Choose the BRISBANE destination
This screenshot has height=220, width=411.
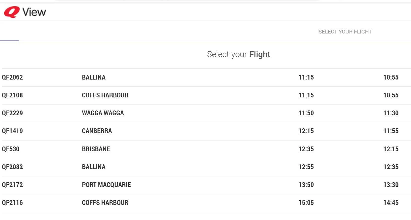pyautogui.click(x=96, y=149)
